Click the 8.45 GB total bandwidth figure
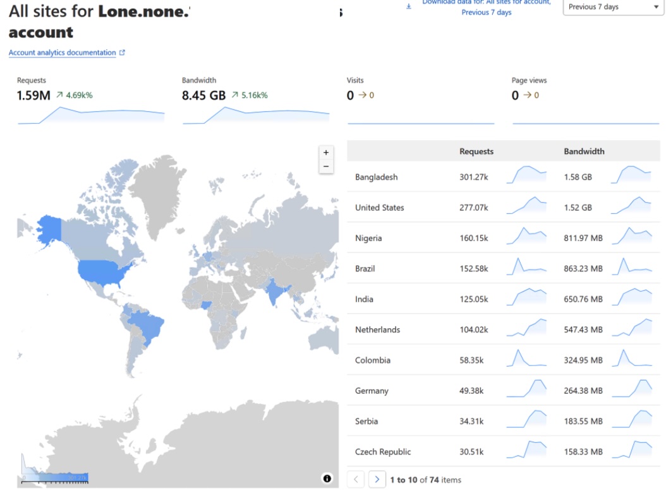666x491 pixels. tap(203, 95)
